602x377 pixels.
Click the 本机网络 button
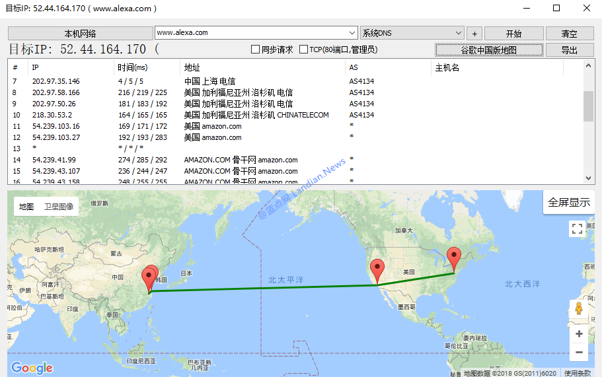pos(80,34)
